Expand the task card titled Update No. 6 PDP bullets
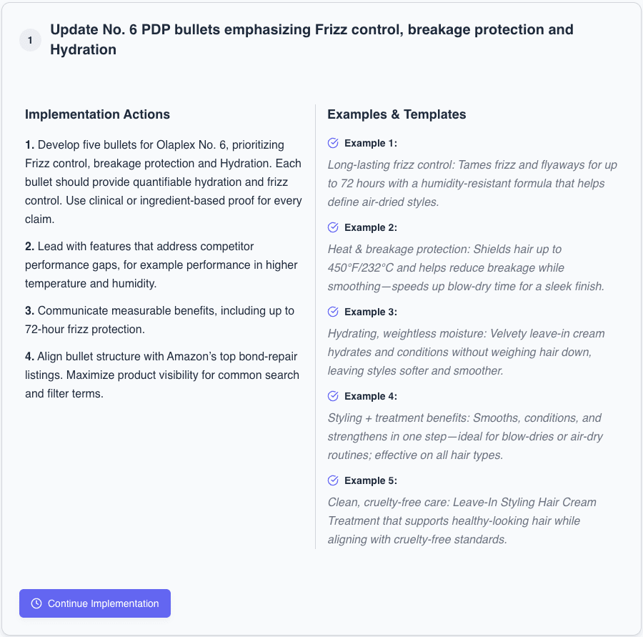 point(311,39)
